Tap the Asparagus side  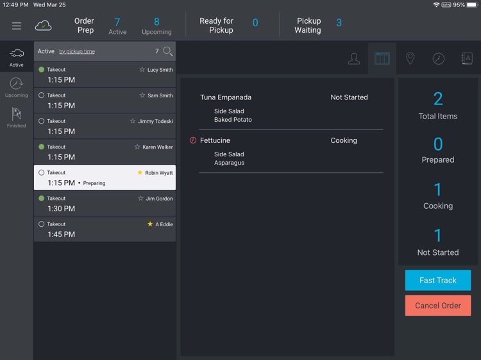tap(229, 163)
